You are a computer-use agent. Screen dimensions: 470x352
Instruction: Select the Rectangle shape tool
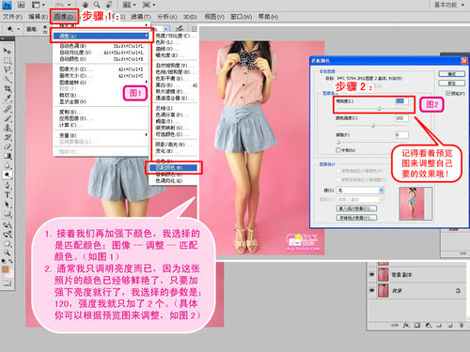tap(7, 214)
